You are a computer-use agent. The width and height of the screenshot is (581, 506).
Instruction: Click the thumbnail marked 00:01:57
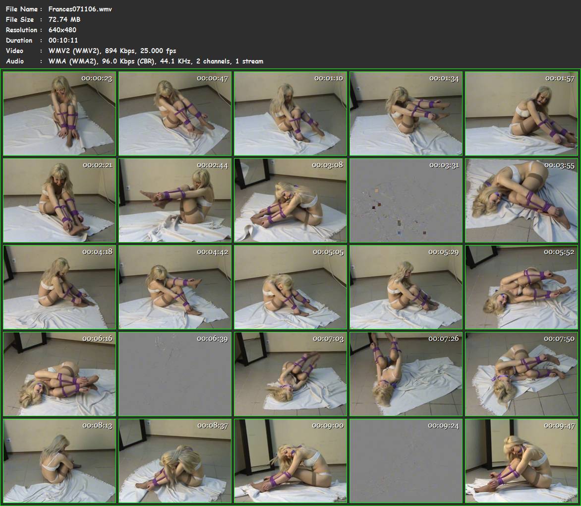pos(522,114)
